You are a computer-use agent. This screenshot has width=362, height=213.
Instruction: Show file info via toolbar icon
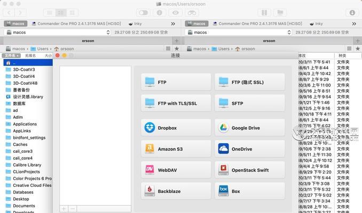(x=159, y=13)
